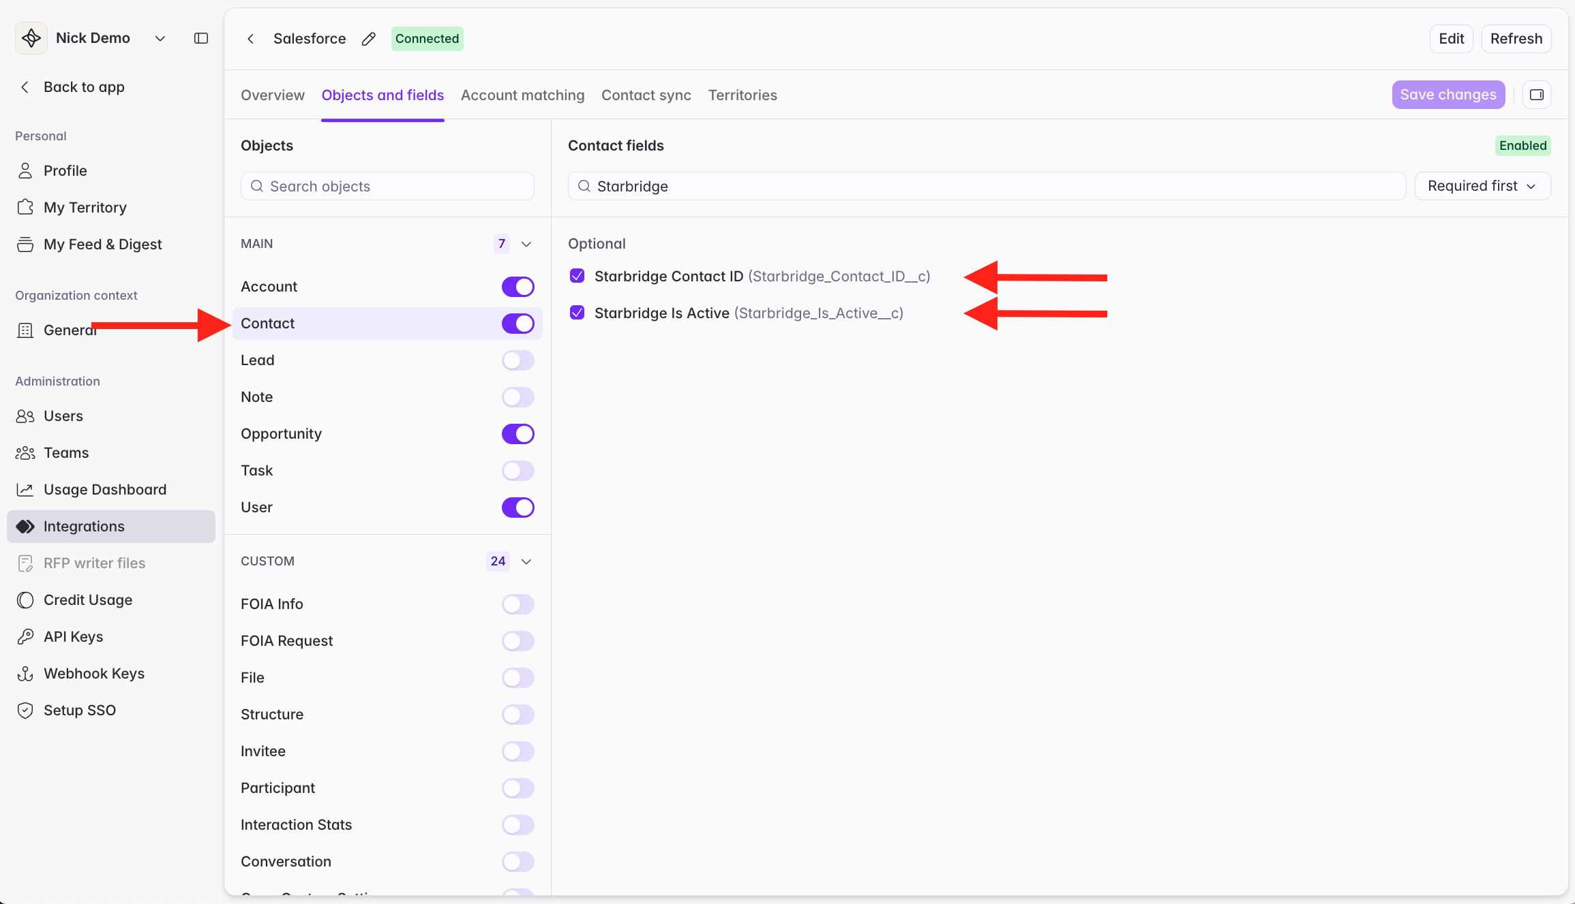Enable the Task object toggle
The image size is (1575, 904).
click(518, 471)
